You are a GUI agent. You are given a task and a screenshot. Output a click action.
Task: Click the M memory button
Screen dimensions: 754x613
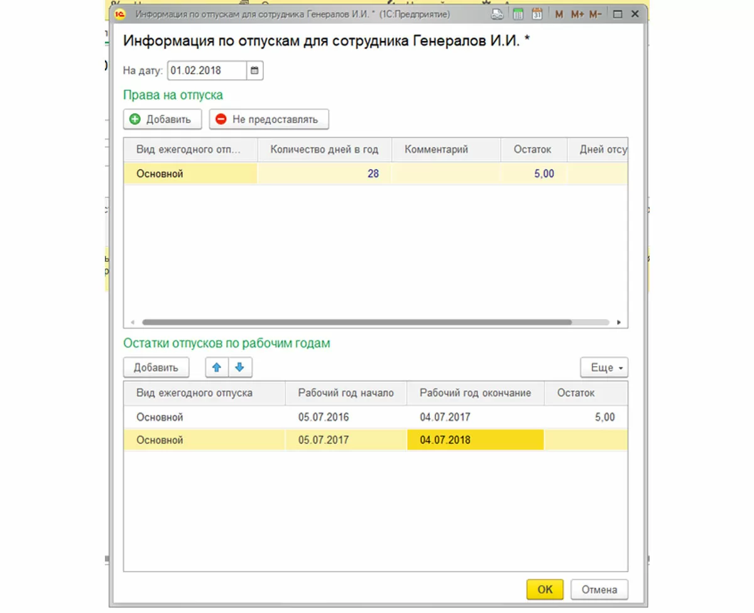tap(559, 14)
